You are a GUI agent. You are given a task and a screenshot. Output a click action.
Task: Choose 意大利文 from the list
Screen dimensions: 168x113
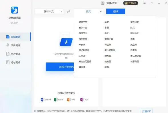point(135,22)
